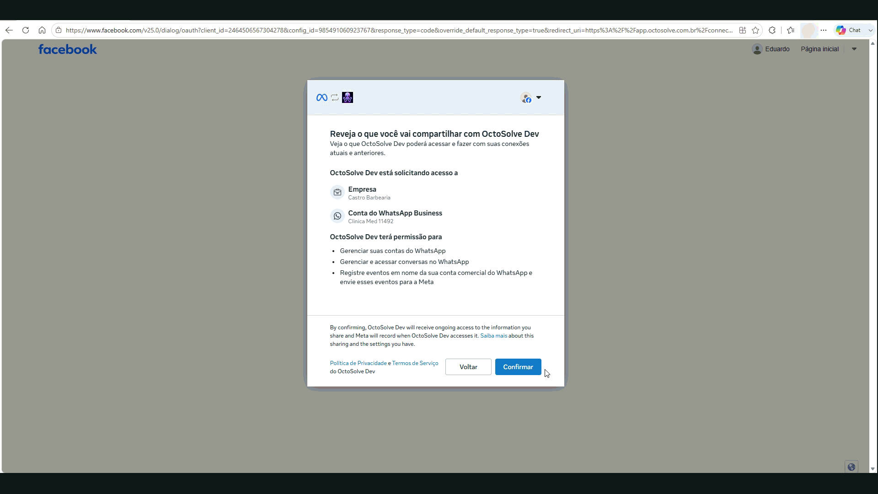Click scrollbar down arrow
The width and height of the screenshot is (878, 494).
click(x=873, y=469)
